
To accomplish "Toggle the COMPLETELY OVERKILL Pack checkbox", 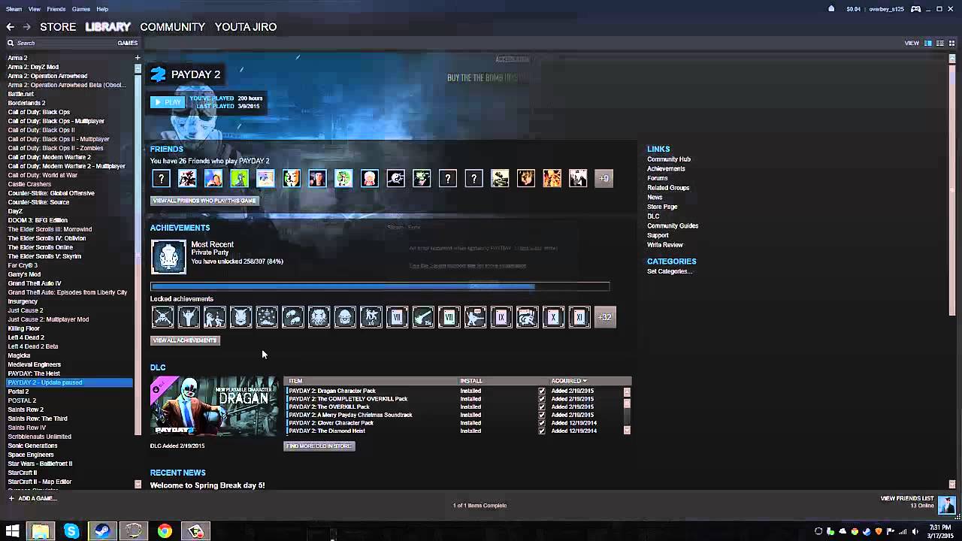I will [x=542, y=399].
